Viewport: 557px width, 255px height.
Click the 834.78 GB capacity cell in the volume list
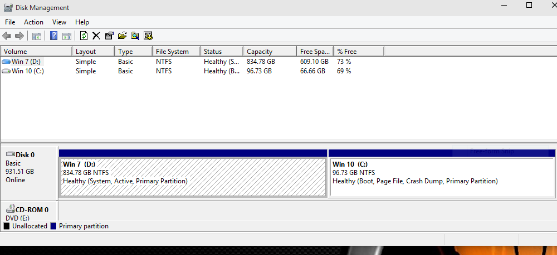coord(261,62)
